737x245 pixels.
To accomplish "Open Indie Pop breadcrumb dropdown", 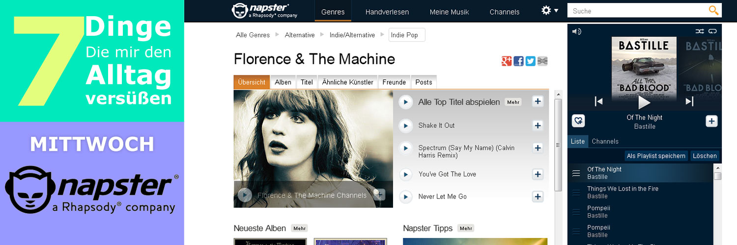I will pyautogui.click(x=407, y=35).
